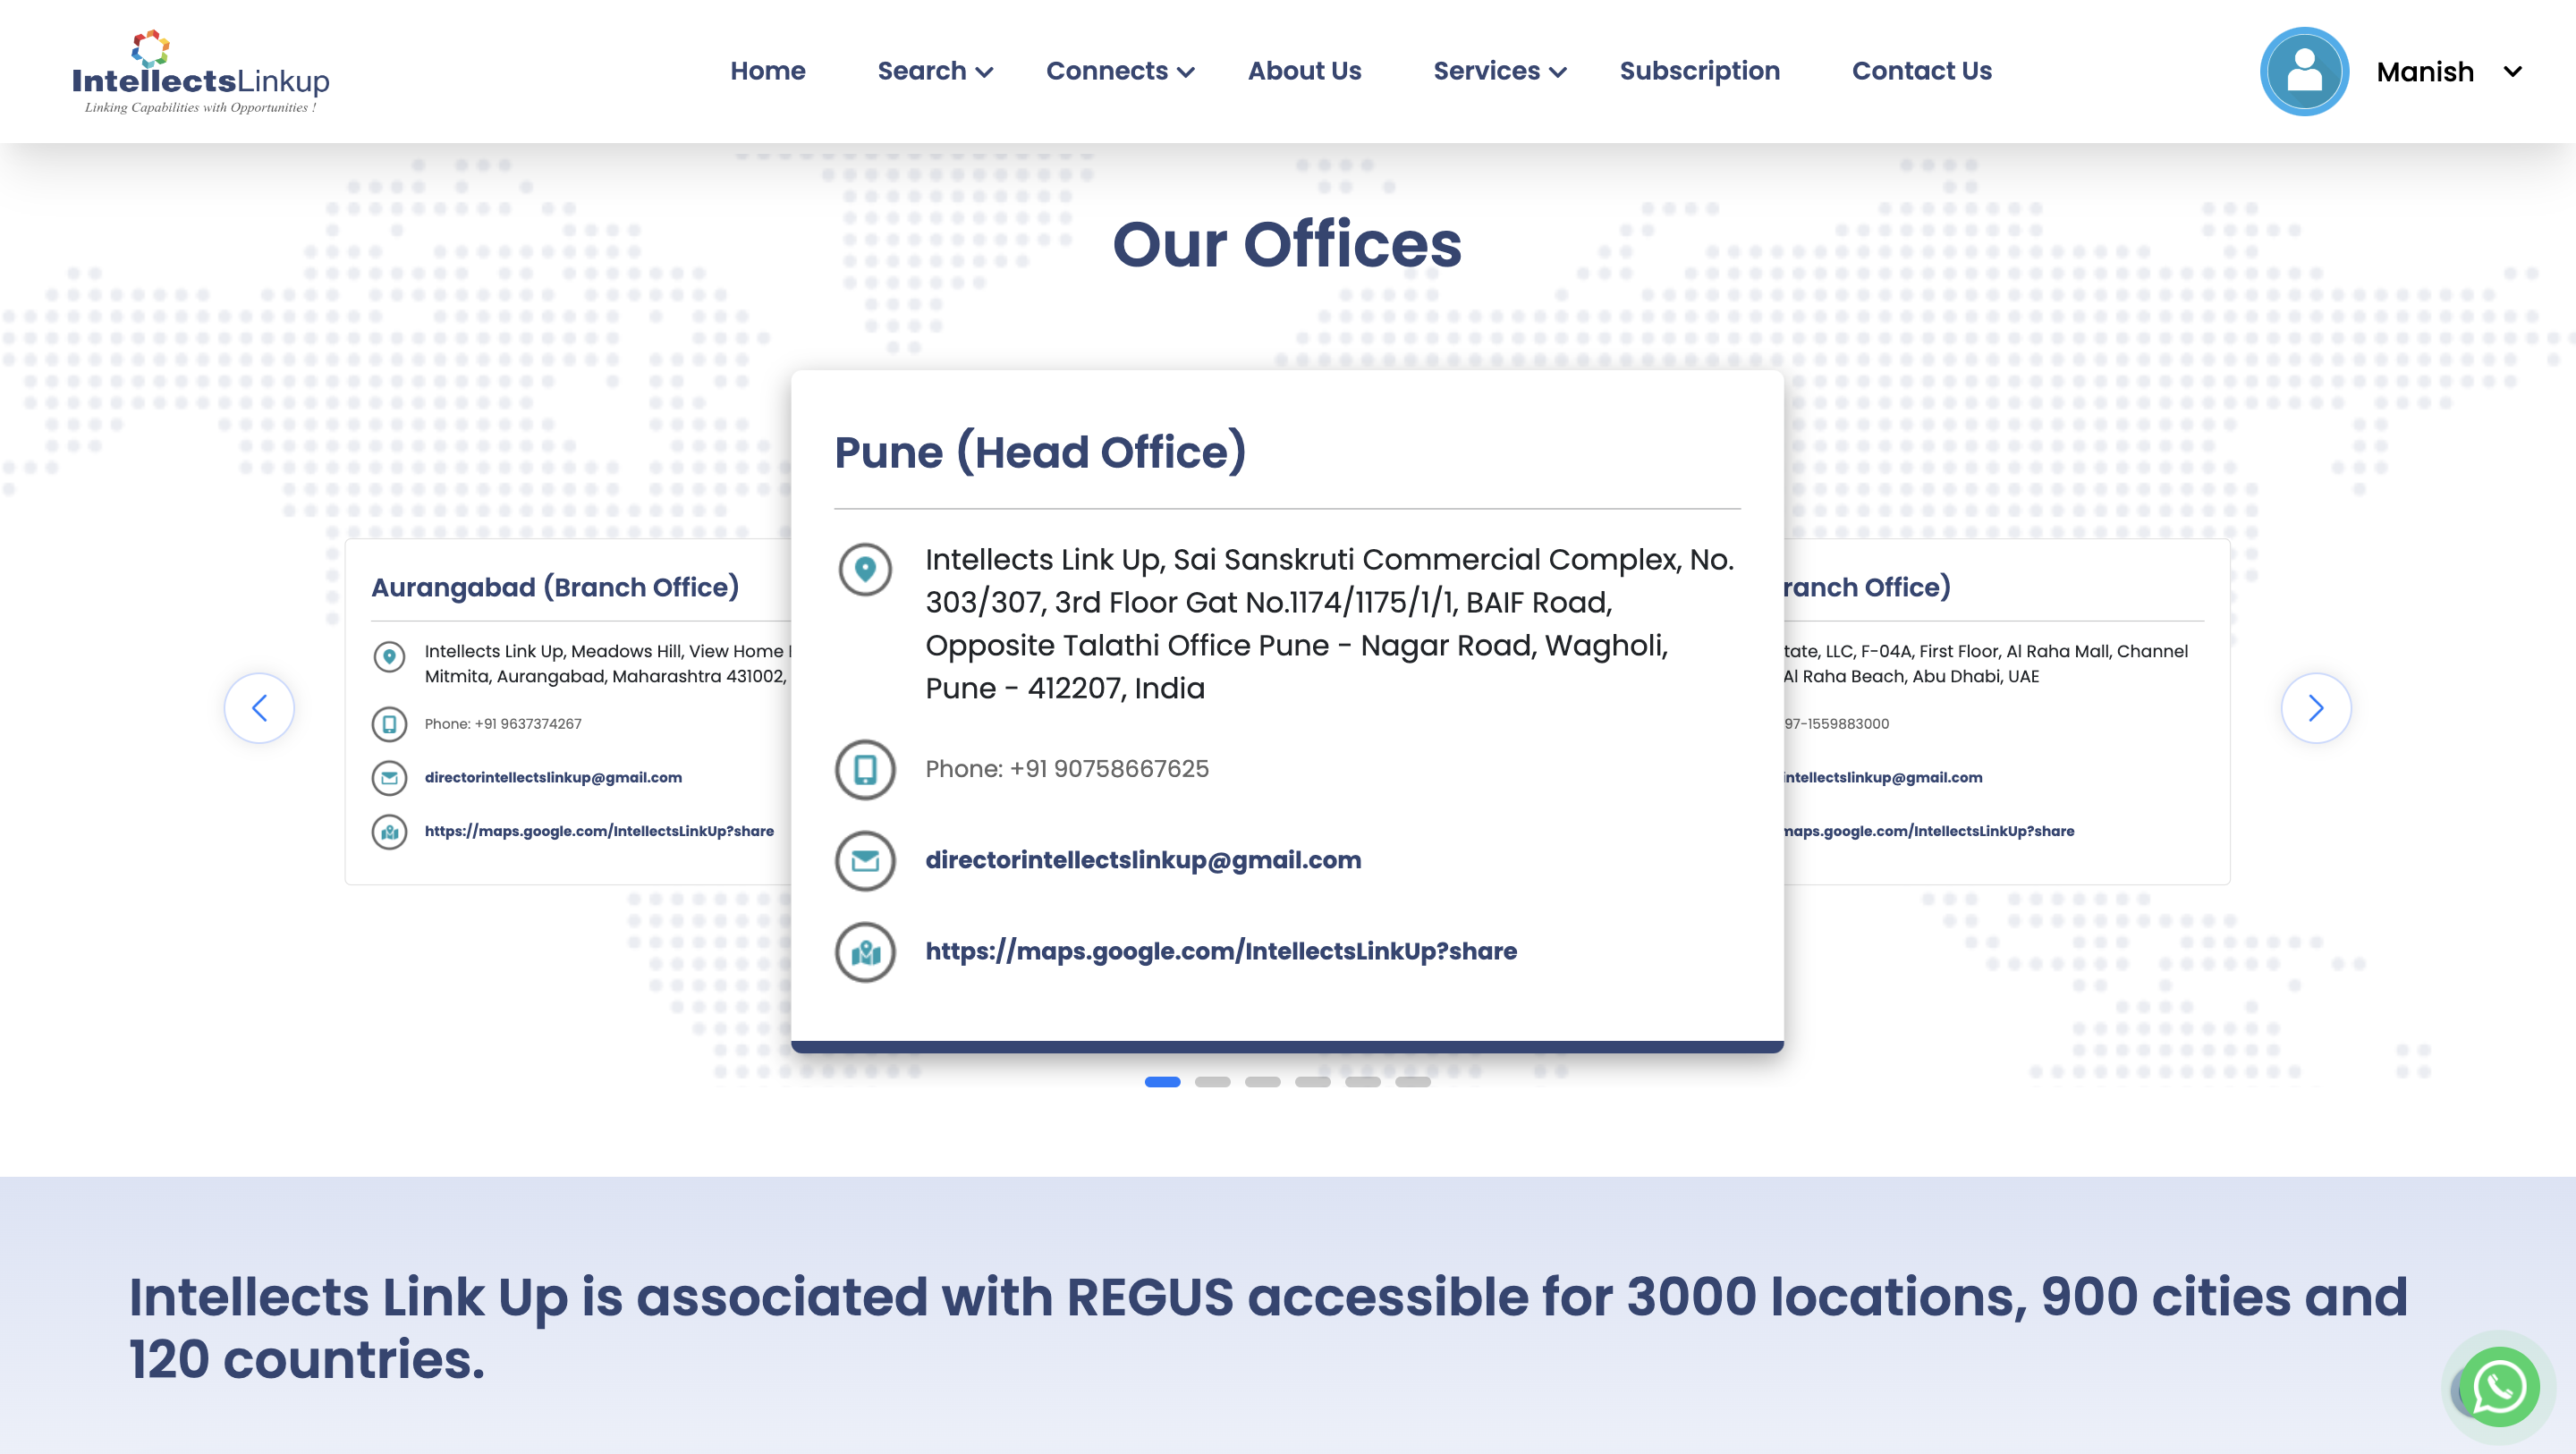
Task: Click Aurangabad office email icon
Action: (x=389, y=777)
